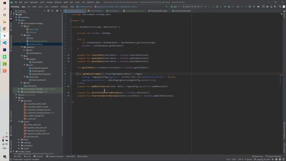Viewport: 286px width, 161px height.
Task: Hide the project panel using the minus icon
Action: (61, 11)
